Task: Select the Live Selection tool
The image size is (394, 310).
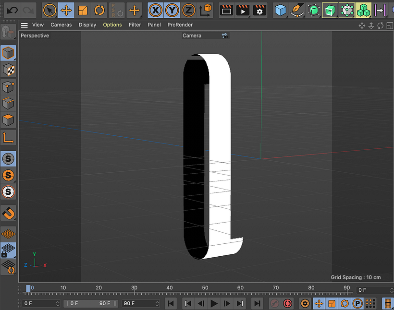Action: tap(49, 10)
